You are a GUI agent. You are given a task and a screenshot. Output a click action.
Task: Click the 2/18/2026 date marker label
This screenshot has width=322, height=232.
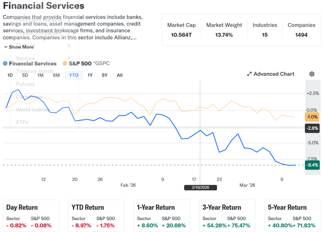[x=200, y=187]
